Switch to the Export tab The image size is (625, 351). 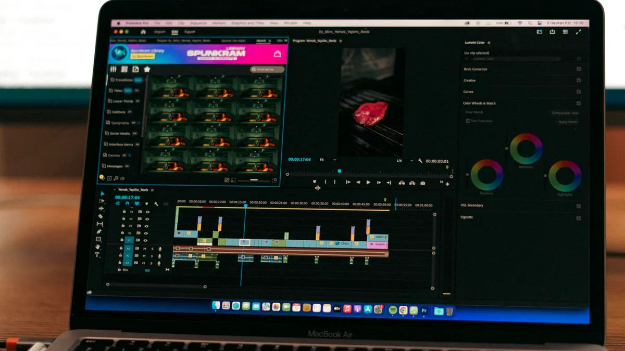coord(190,32)
